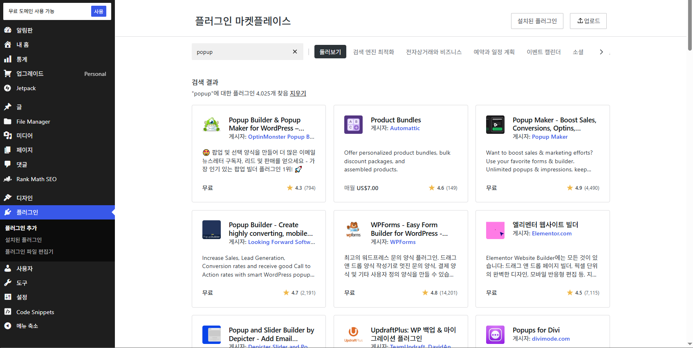Open the Automattic publisher link
Image resolution: width=693 pixels, height=348 pixels.
[405, 128]
